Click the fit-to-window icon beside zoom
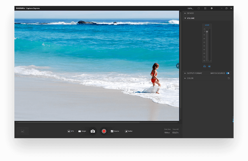 click(199, 8)
